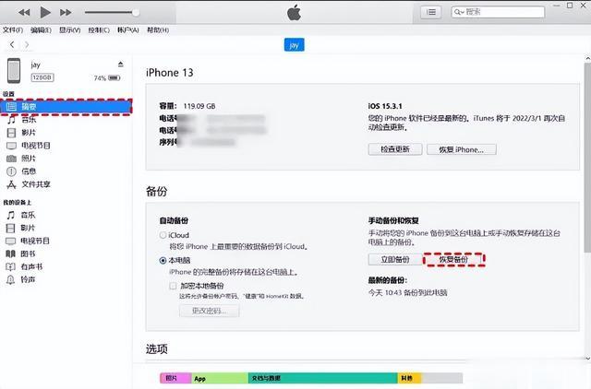Open the 文件(F) menu

[13, 30]
